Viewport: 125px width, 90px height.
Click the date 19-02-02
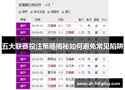pos(37,86)
